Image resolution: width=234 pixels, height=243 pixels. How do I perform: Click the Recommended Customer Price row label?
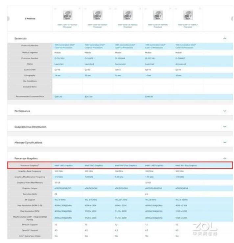point(30,96)
